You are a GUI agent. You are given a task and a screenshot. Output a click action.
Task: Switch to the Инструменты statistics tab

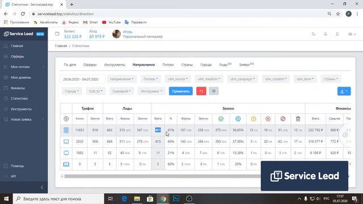tap(115, 65)
